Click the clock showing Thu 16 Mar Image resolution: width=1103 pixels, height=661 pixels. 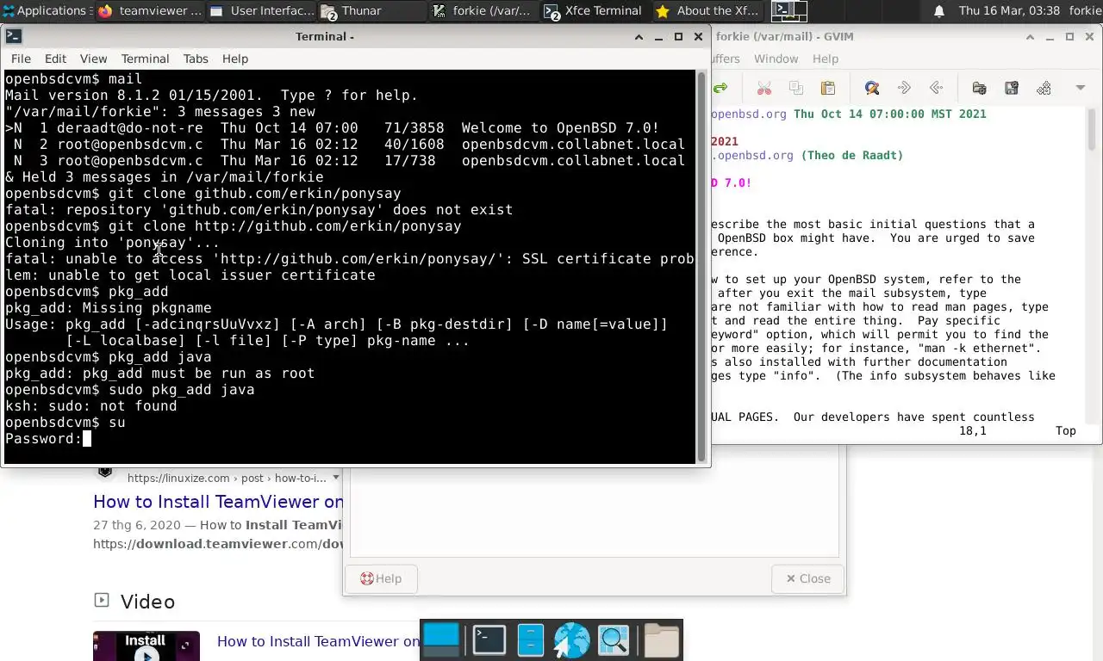tap(1009, 10)
